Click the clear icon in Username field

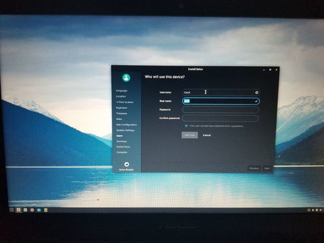(x=256, y=92)
